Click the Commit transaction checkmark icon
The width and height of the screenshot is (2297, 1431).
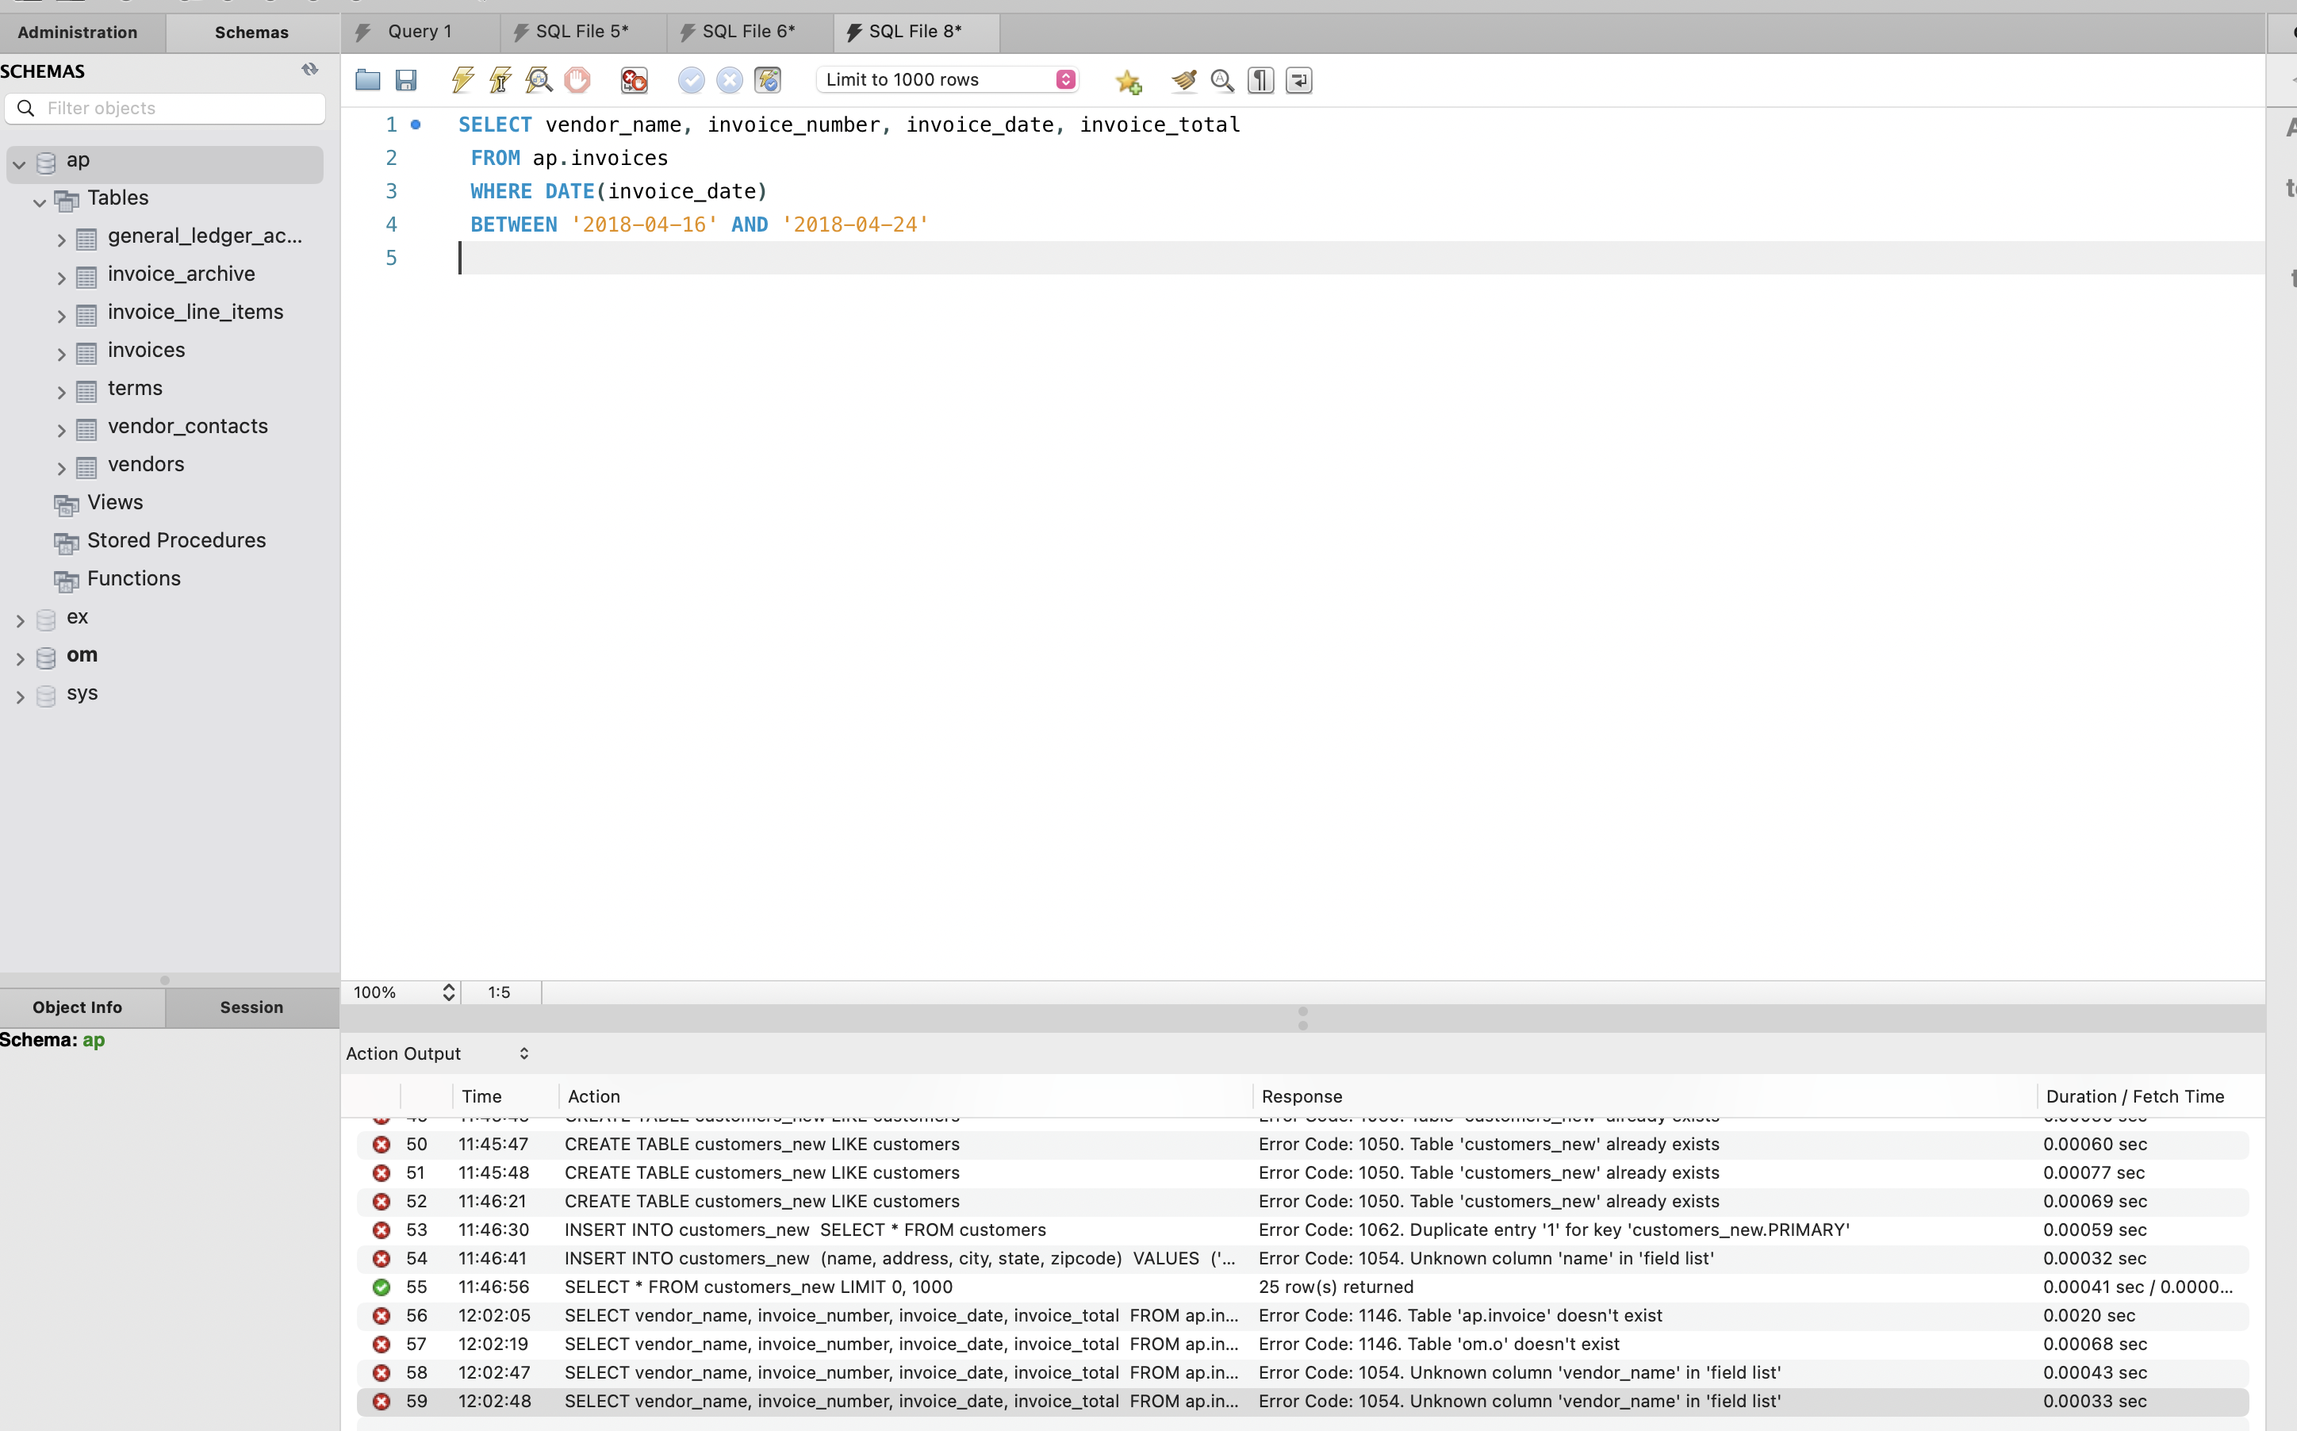coord(691,80)
